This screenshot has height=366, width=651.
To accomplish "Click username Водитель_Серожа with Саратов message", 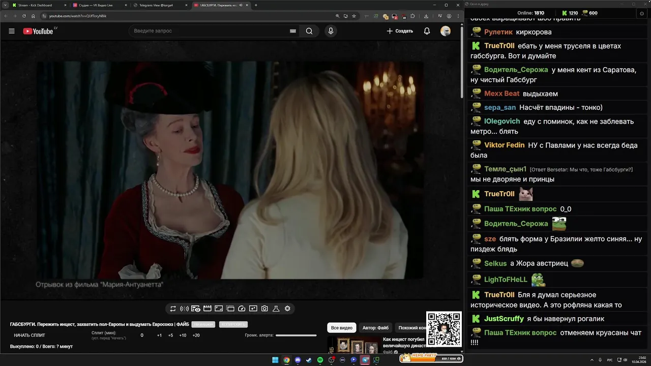I will coord(516,70).
